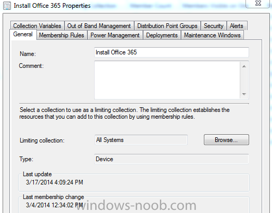Open the Membership Rules tab
Image resolution: width=272 pixels, height=213 pixels.
pyautogui.click(x=61, y=35)
